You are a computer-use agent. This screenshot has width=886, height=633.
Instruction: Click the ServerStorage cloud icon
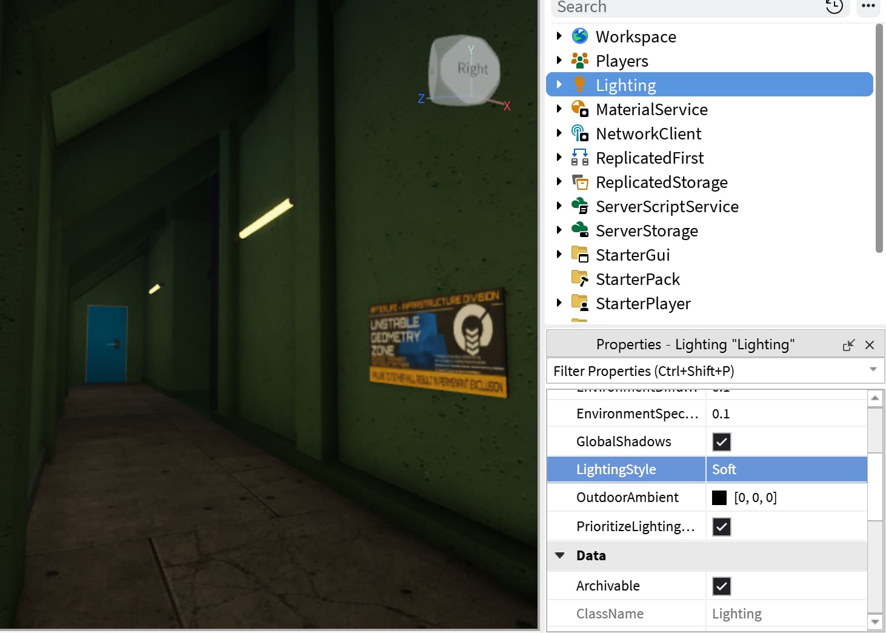pyautogui.click(x=580, y=230)
